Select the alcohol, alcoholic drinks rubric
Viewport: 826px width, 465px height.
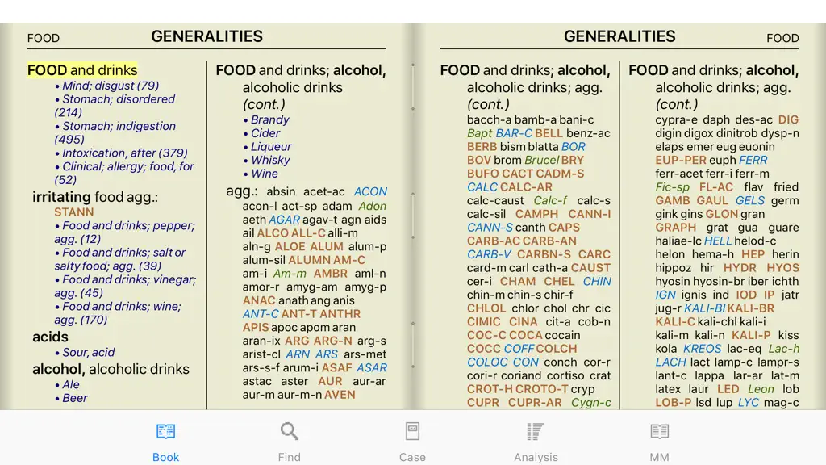pos(111,369)
